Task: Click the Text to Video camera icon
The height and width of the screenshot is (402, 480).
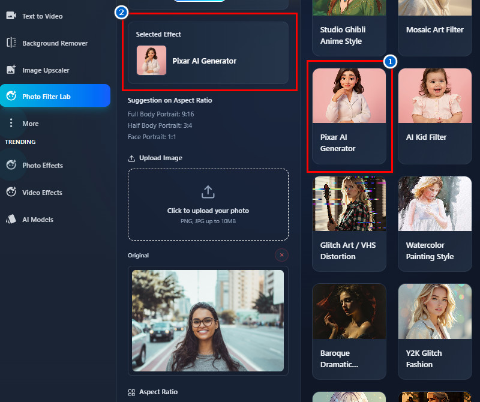Action: (x=11, y=16)
